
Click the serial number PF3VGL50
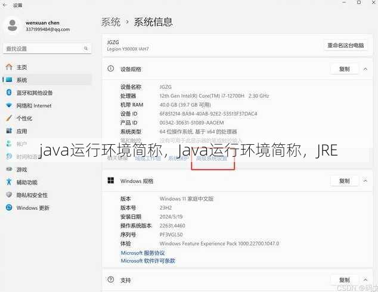click(171, 234)
